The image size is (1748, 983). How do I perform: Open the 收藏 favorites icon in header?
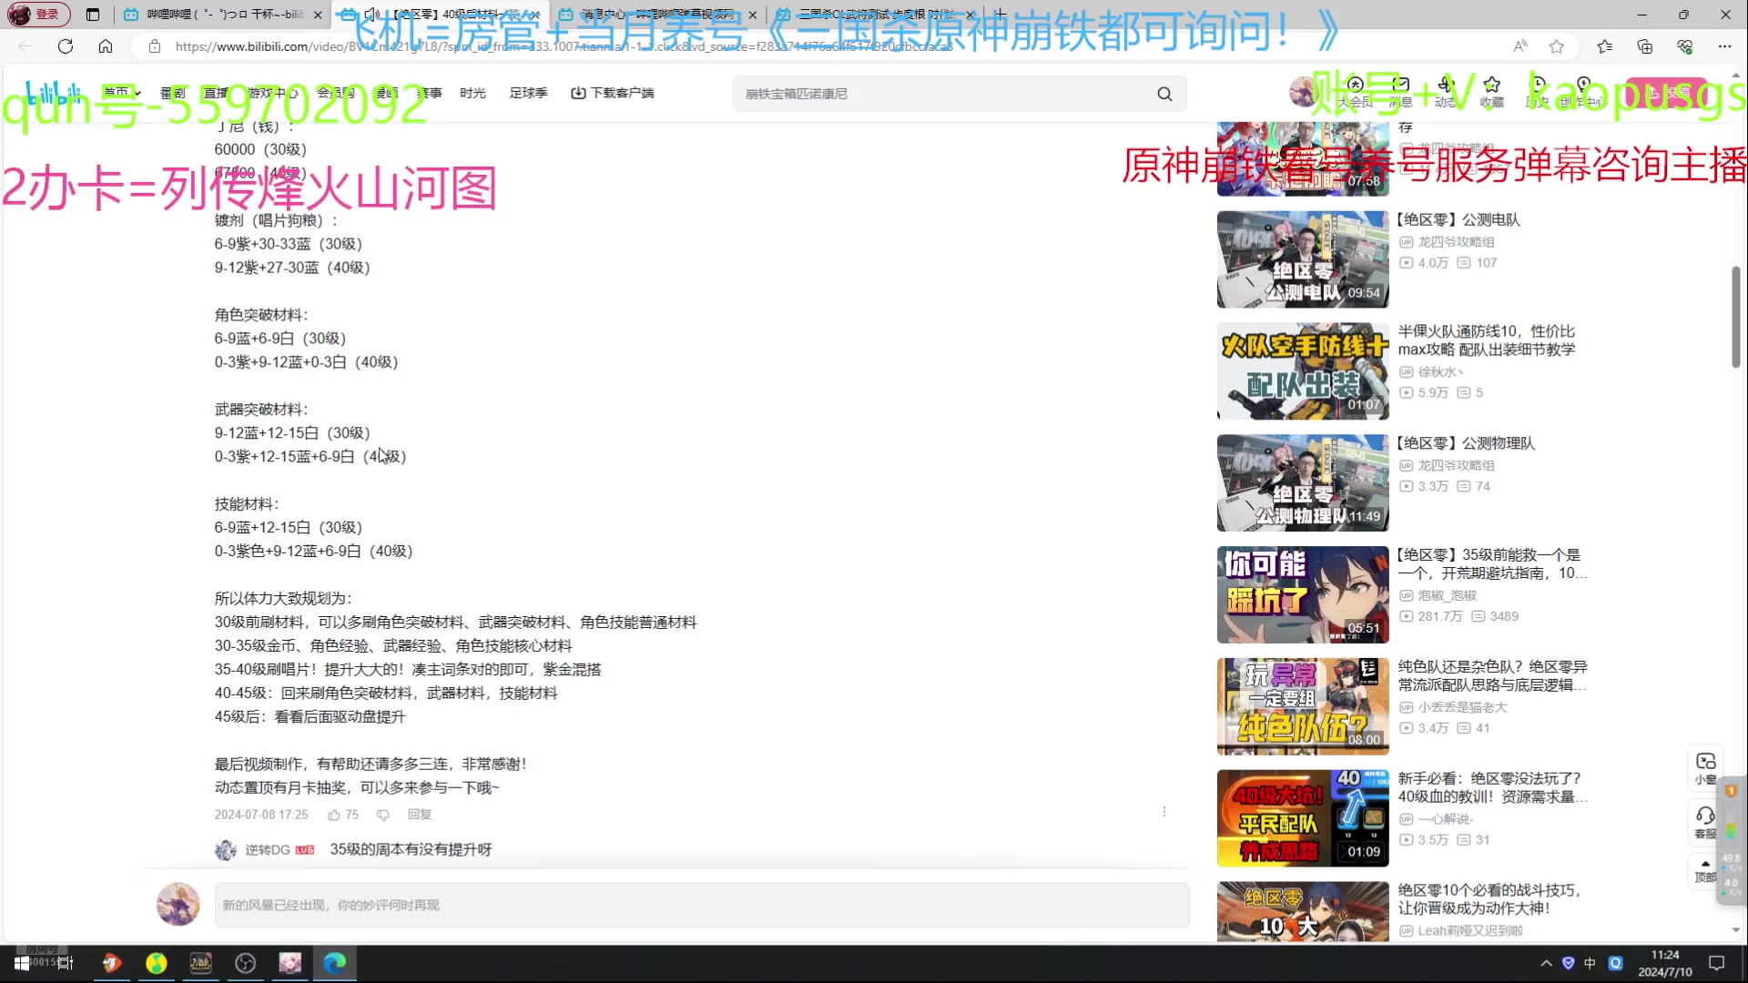click(x=1491, y=92)
